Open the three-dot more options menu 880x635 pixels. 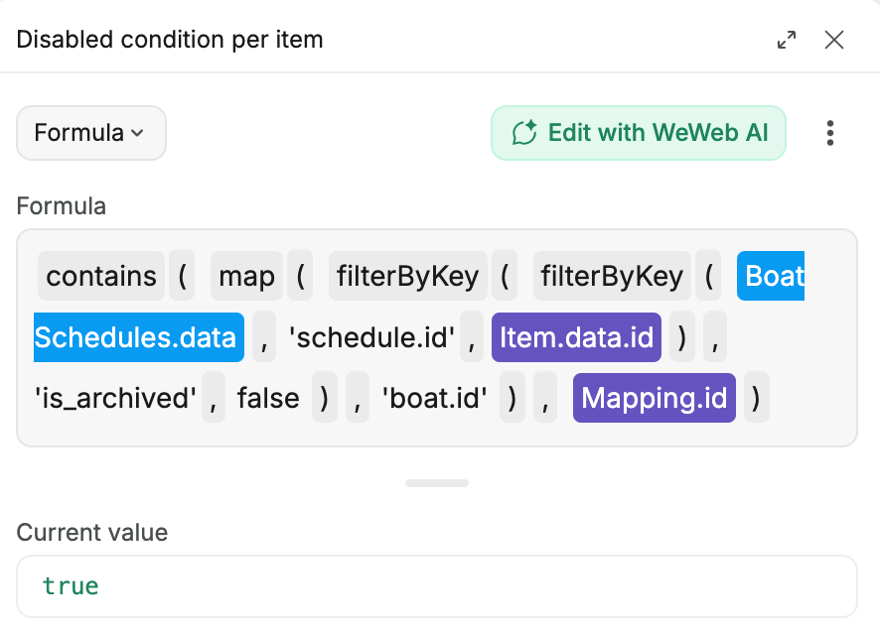tap(830, 133)
